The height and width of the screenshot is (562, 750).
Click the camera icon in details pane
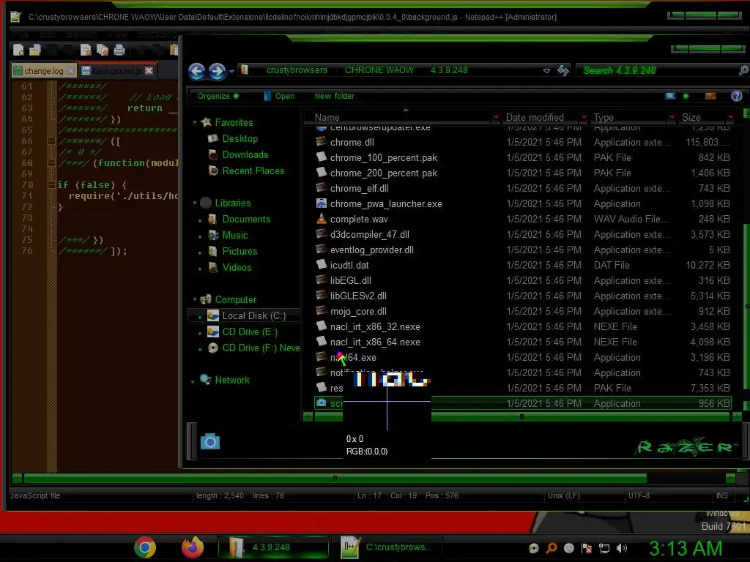[210, 441]
